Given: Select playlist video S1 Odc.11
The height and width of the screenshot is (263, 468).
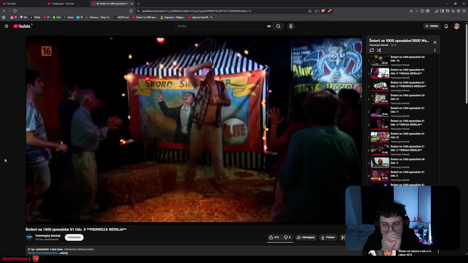Looking at the screenshot, I should pos(403,111).
